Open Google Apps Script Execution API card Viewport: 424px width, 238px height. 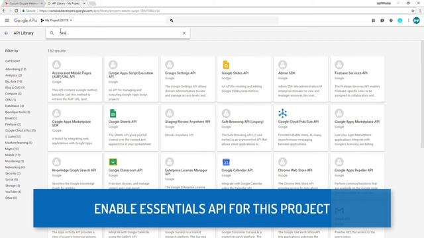tap(131, 79)
